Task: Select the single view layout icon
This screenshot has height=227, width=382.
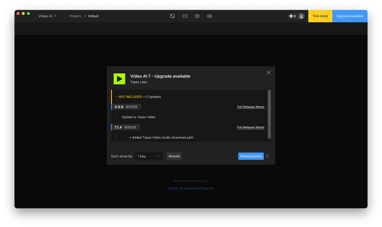Action: click(x=185, y=16)
